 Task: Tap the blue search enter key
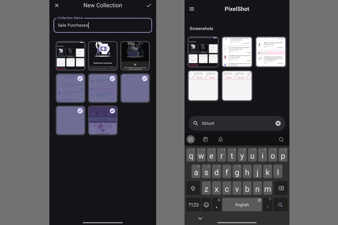point(280,205)
